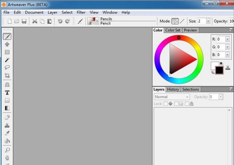Switch to the Color Set tab

173,30
